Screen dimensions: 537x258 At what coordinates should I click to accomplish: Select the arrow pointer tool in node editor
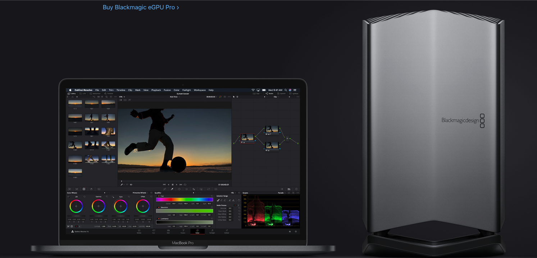coord(234,97)
